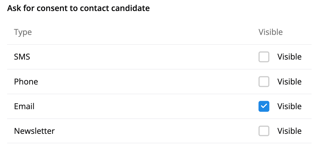Click the Visible label beside SMS checkbox
321x148 pixels.
pos(289,57)
